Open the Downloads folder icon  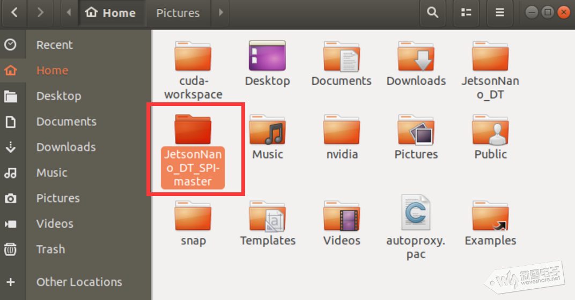point(416,56)
